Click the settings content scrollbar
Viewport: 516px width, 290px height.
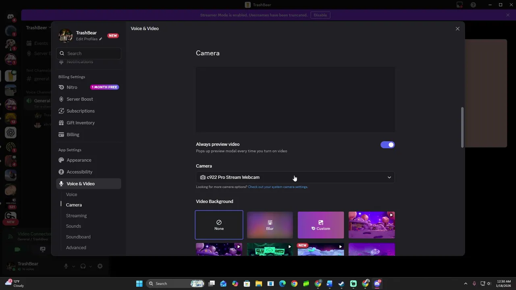[462, 127]
